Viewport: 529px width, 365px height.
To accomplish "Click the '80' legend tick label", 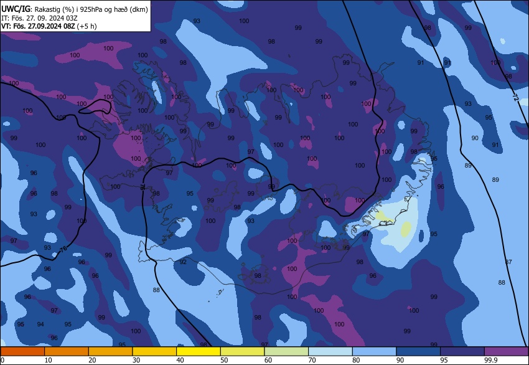I will [356, 360].
